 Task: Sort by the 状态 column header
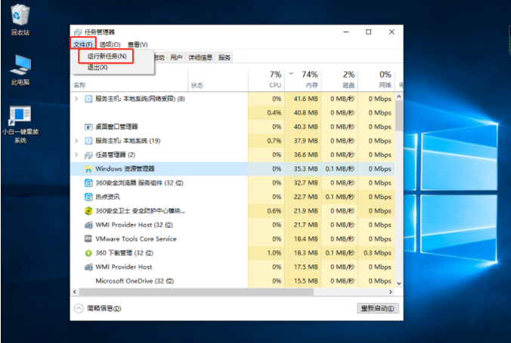click(x=218, y=80)
